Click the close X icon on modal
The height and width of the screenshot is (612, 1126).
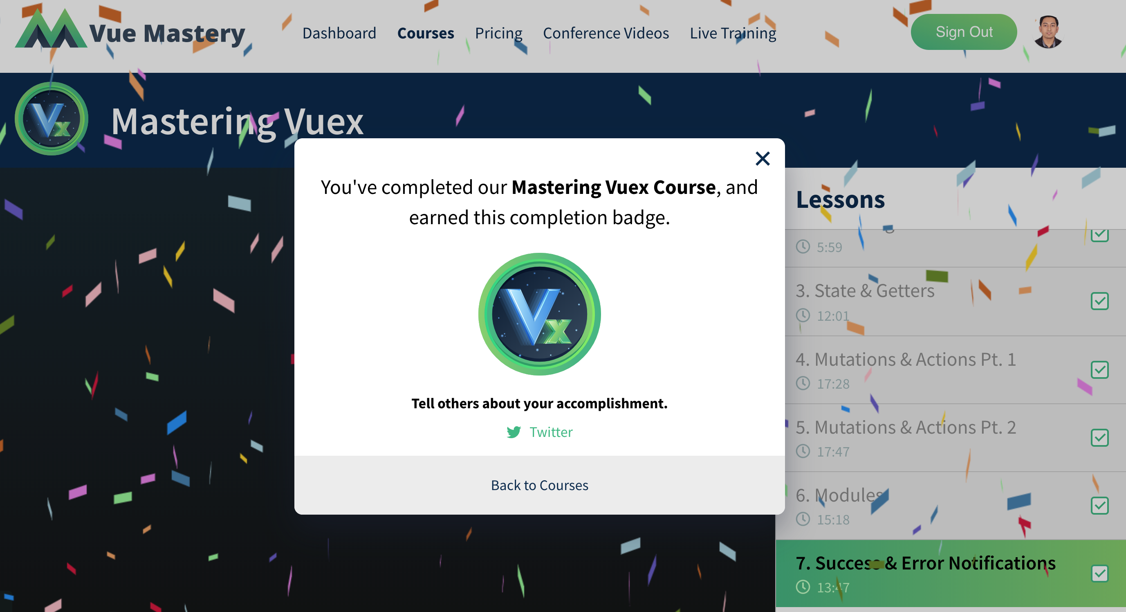[761, 158]
